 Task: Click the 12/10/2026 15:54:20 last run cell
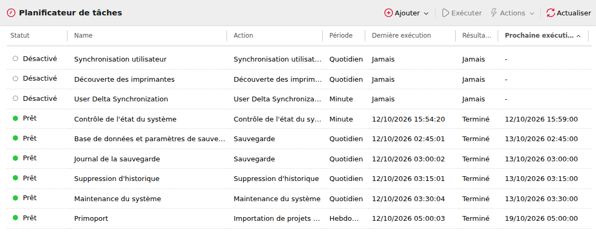click(x=408, y=119)
